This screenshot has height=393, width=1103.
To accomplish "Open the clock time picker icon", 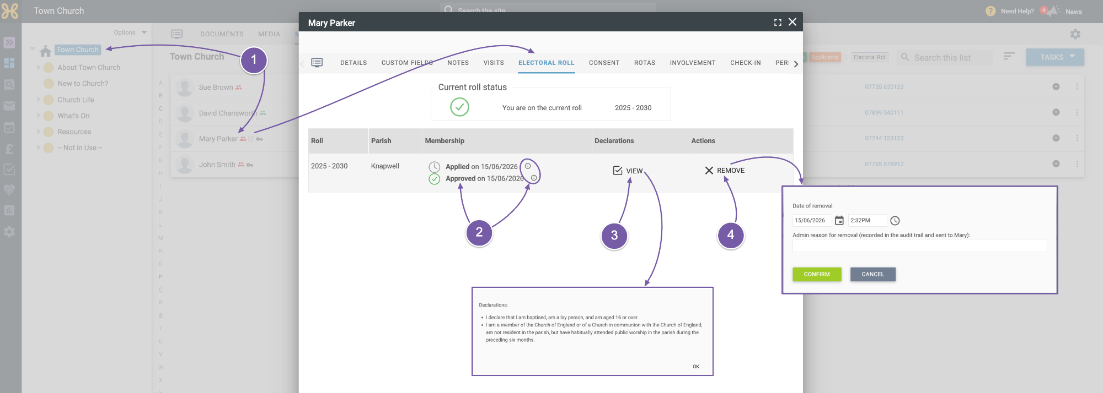I will (895, 221).
